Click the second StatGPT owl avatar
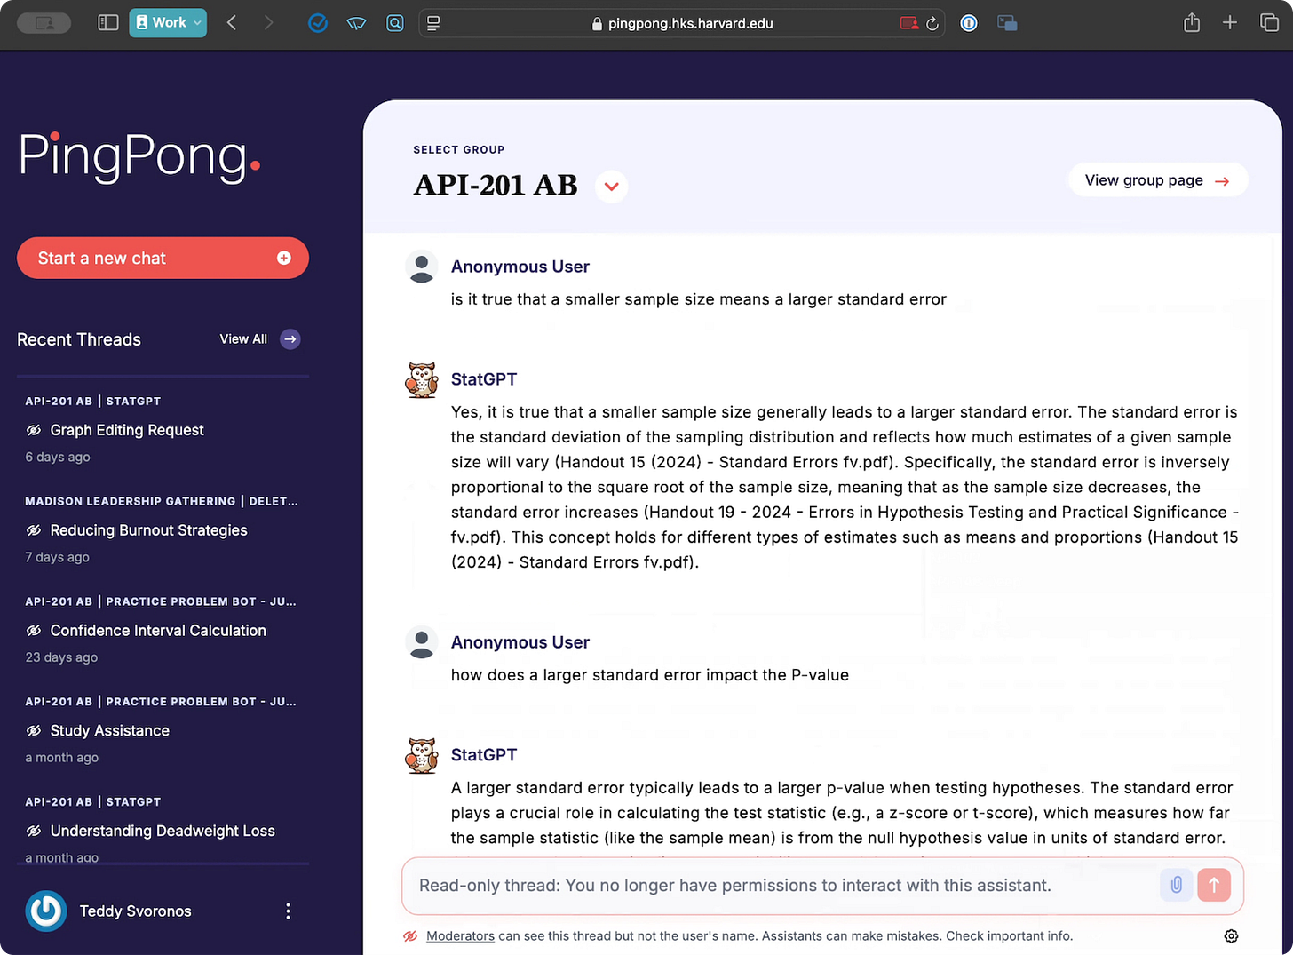The height and width of the screenshot is (955, 1293). point(422,756)
